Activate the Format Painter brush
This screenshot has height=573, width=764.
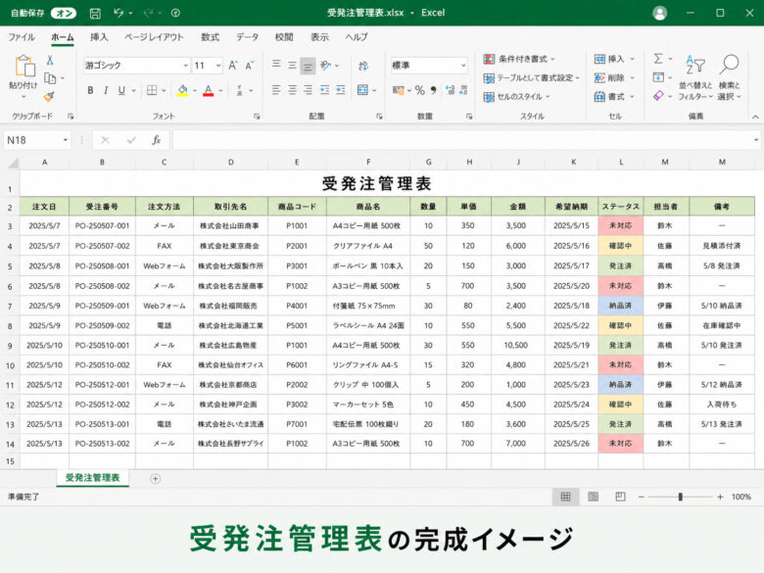pyautogui.click(x=49, y=96)
